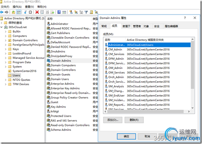Viewport: 202px width, 144px height.
Task: Select Schema Admins in the main list
Action: pos(61,130)
